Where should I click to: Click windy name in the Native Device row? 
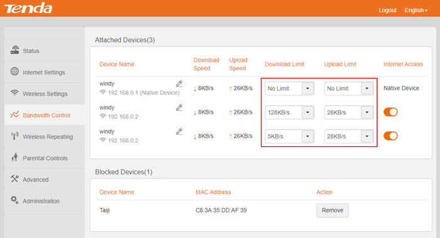tap(107, 84)
